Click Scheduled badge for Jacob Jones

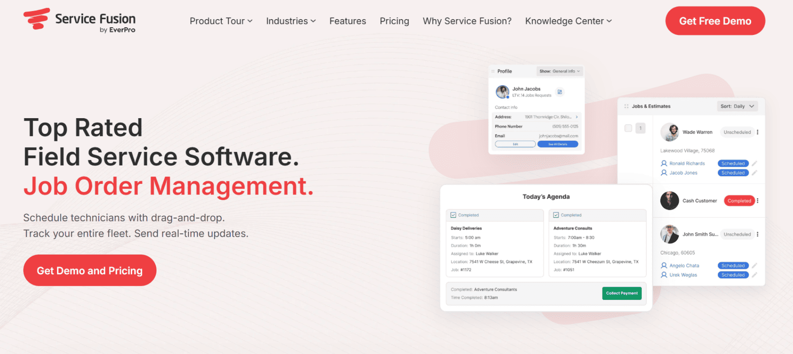click(x=733, y=173)
